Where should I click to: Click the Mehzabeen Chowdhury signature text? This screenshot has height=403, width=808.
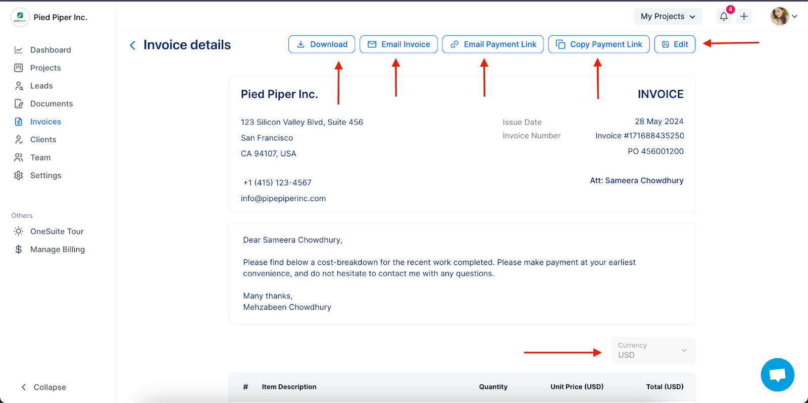click(x=287, y=307)
